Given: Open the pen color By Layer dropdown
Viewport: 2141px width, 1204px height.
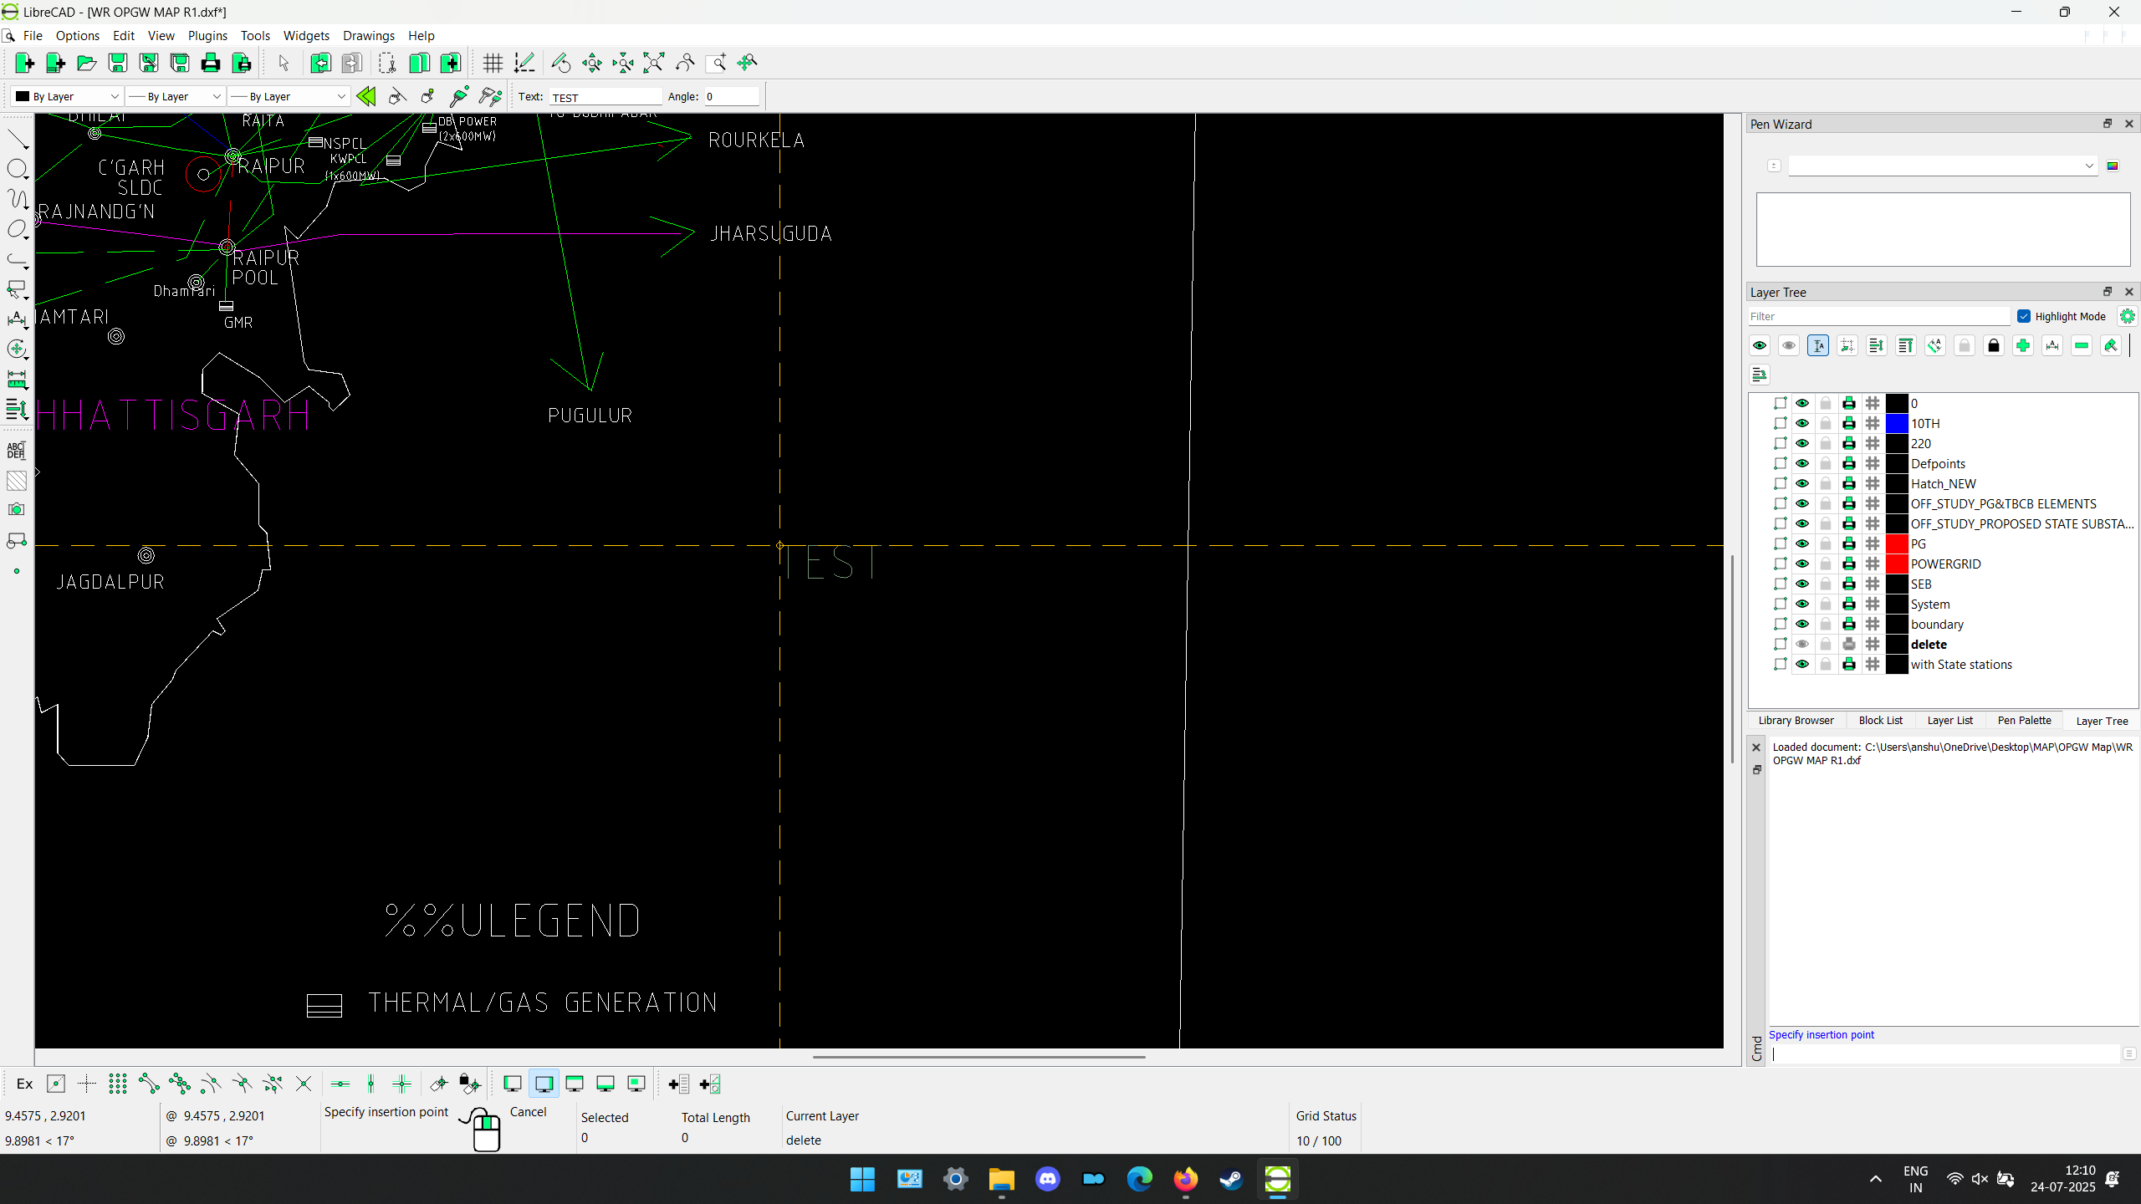Looking at the screenshot, I should point(69,96).
